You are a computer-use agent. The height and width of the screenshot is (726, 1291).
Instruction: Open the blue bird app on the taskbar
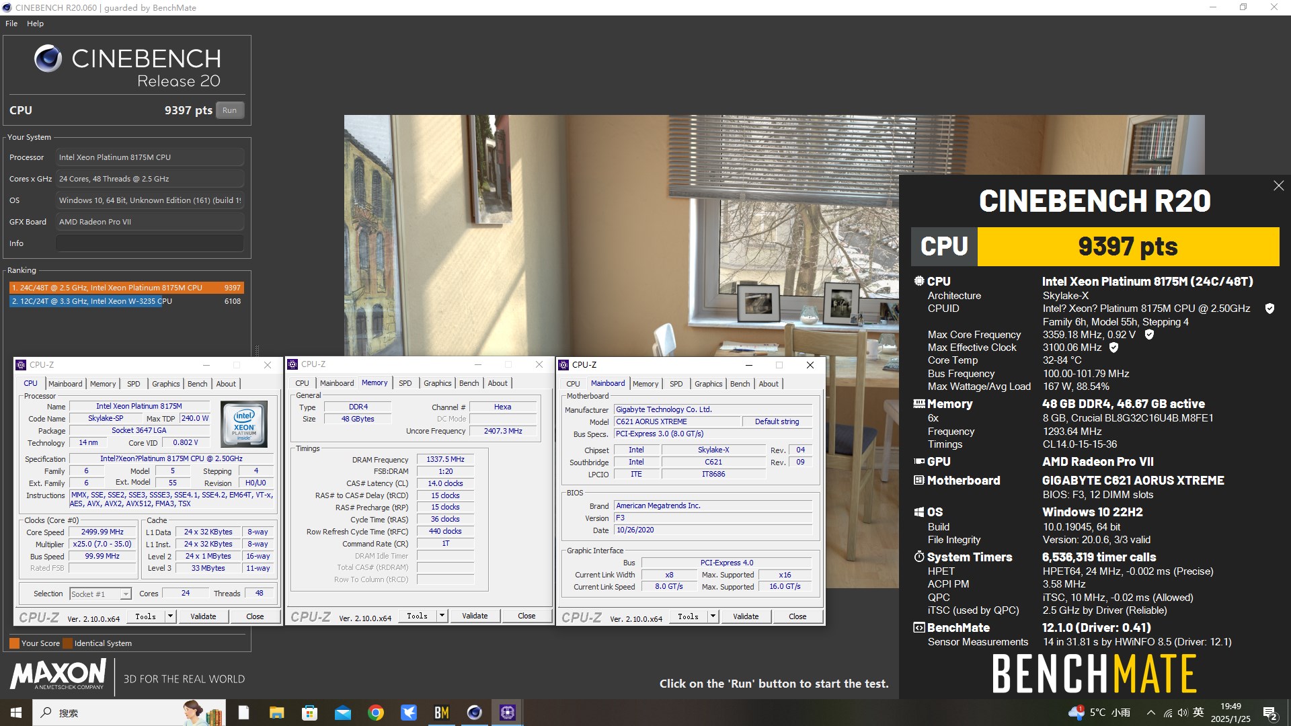(409, 713)
